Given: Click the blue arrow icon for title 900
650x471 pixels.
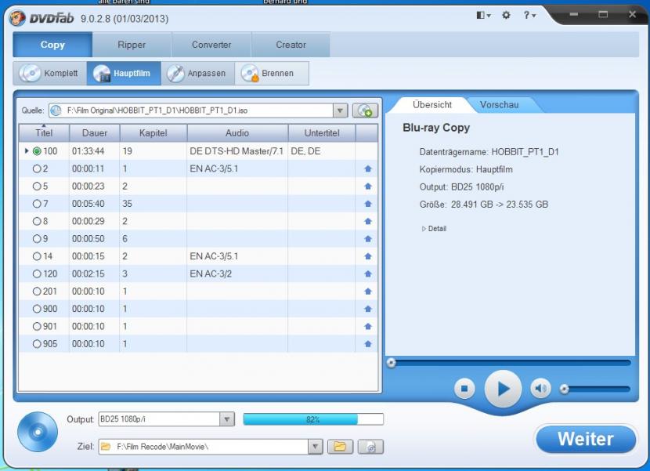Looking at the screenshot, I should tap(368, 309).
